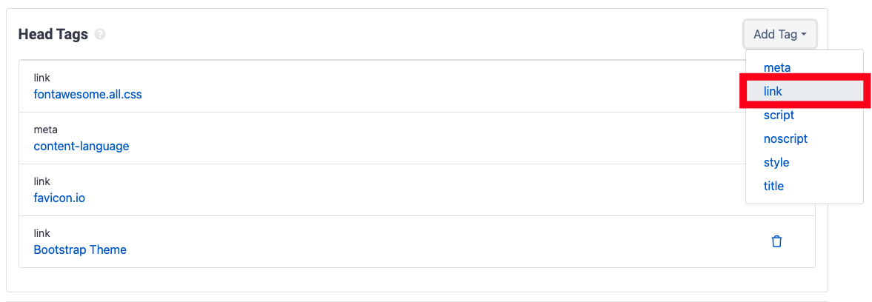This screenshot has height=302, width=872.
Task: Delete the Bootstrap Theme tag with trash icon
Action: click(777, 241)
